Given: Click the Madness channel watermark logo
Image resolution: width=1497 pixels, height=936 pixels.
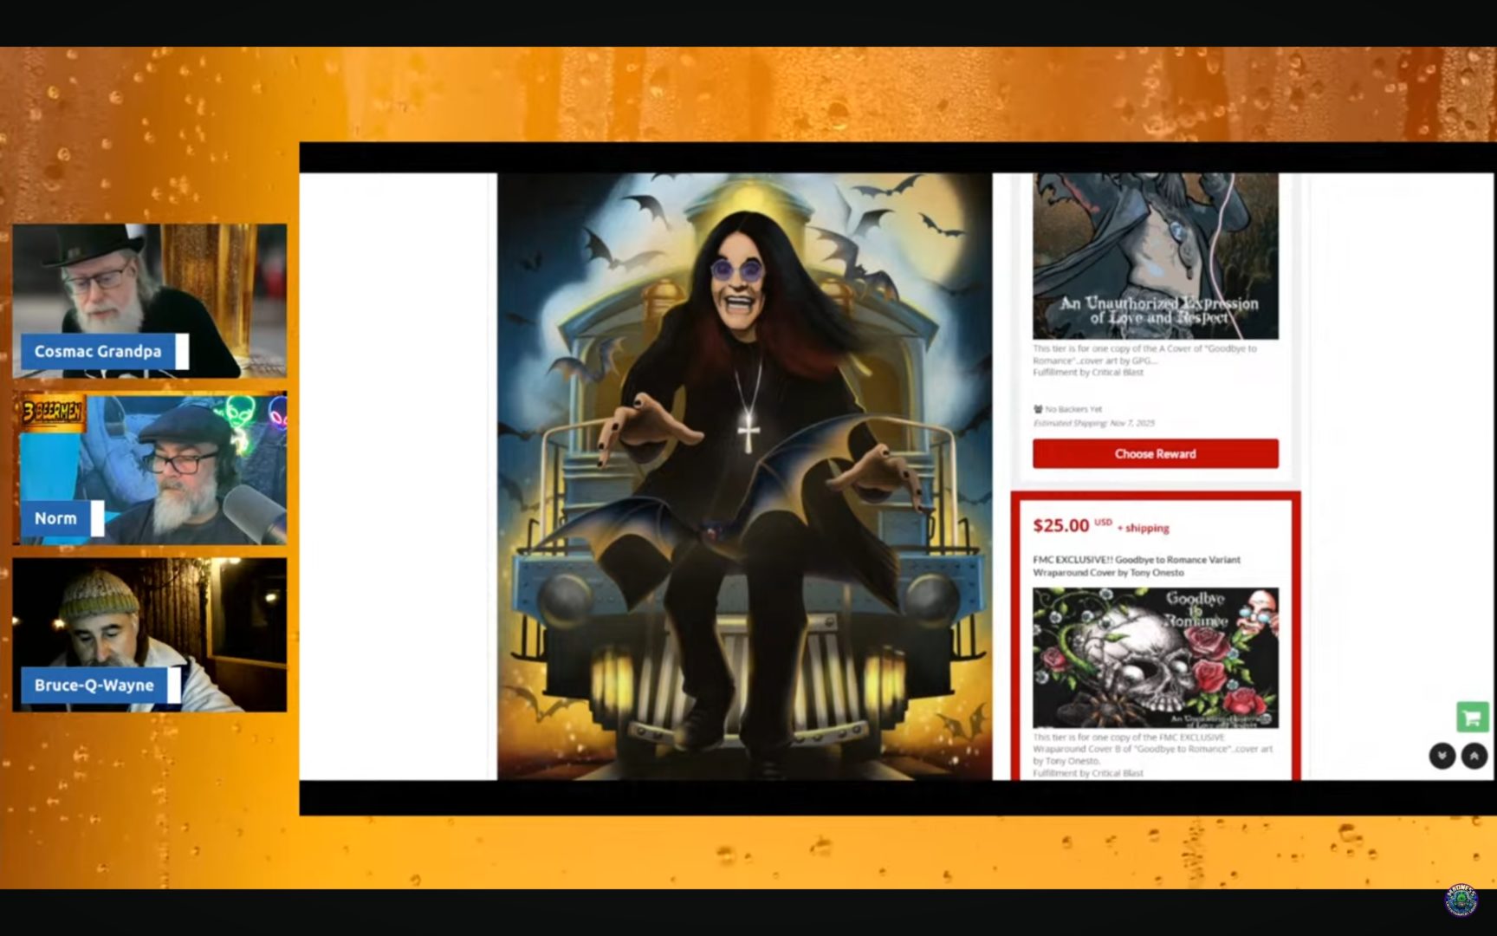Looking at the screenshot, I should pos(1461,900).
